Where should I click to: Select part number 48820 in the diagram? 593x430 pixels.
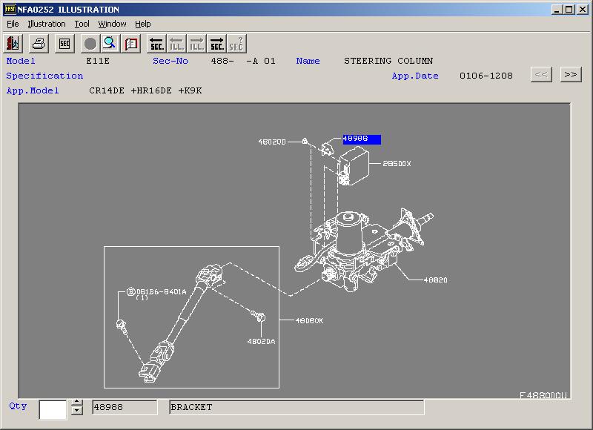click(435, 280)
